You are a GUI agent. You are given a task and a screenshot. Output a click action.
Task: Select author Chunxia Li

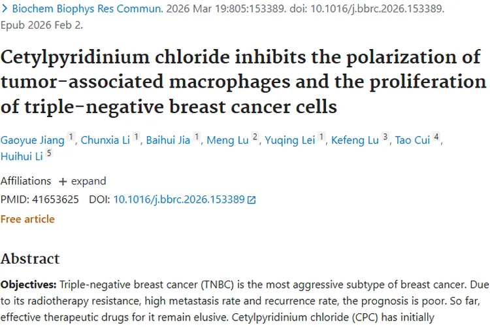coord(105,141)
